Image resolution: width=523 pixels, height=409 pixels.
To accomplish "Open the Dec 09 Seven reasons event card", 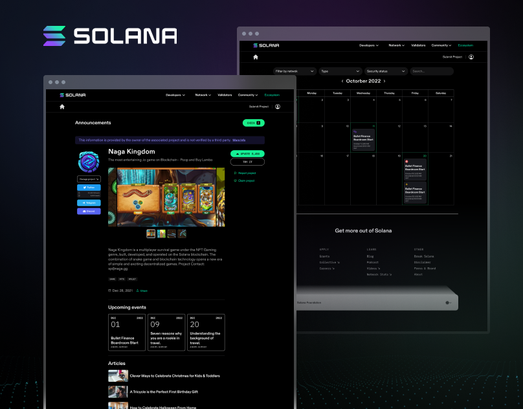I will (166, 332).
